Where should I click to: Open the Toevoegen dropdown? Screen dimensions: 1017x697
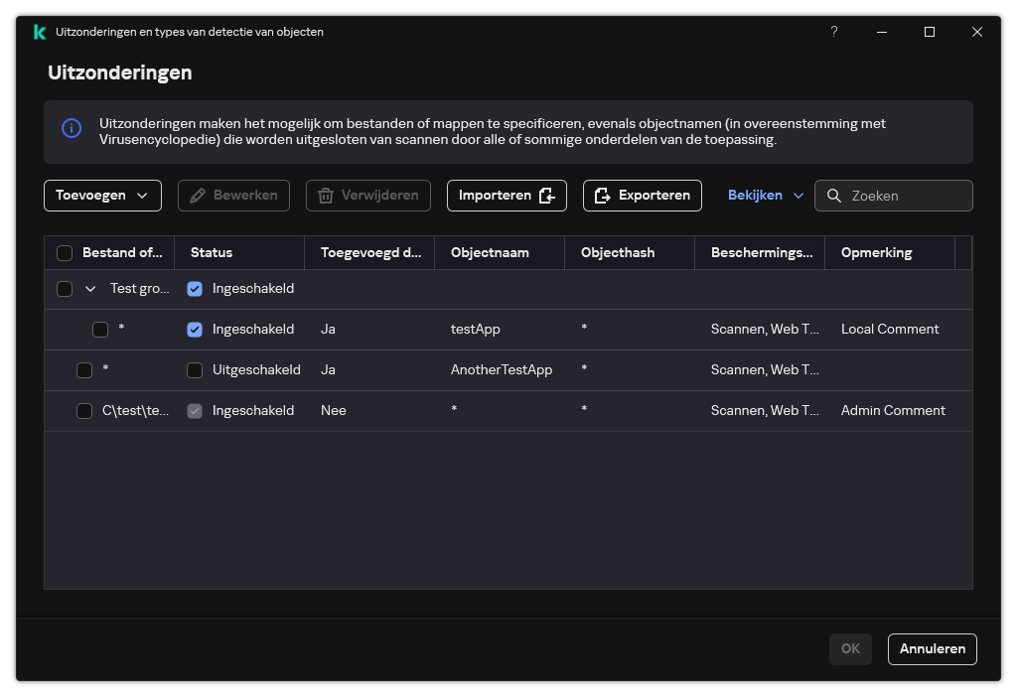(x=102, y=196)
